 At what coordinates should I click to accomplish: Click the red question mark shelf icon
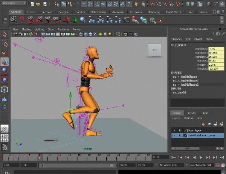22,20
